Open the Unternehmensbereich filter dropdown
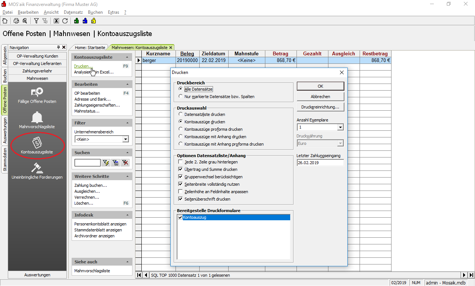Screen dimensions: 475x286 (125, 139)
